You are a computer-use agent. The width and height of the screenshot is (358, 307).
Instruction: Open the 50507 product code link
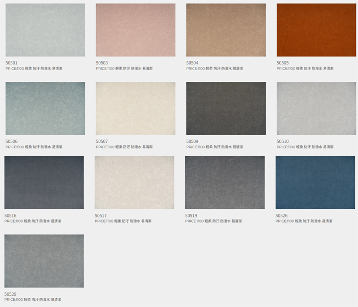[x=102, y=141]
